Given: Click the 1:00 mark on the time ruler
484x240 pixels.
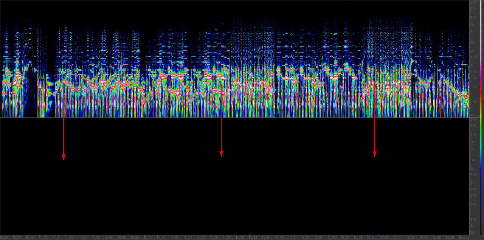Looking at the screenshot, I should 161,237.
